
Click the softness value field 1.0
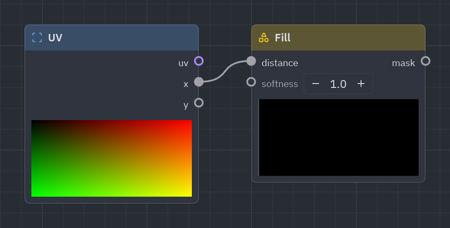click(x=338, y=84)
